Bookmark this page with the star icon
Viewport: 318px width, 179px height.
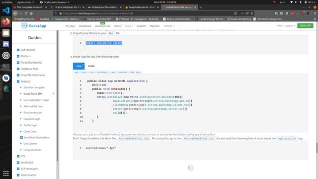(252, 13)
